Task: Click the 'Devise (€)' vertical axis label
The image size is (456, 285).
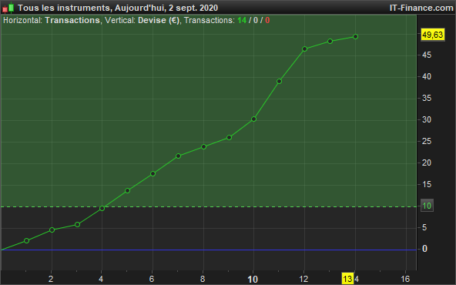Action: (159, 20)
